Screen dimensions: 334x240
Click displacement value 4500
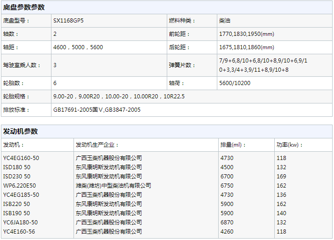coord(227,167)
